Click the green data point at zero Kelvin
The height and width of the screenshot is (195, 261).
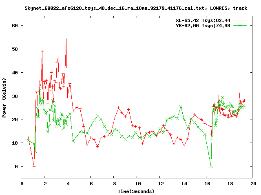[x=211, y=166]
